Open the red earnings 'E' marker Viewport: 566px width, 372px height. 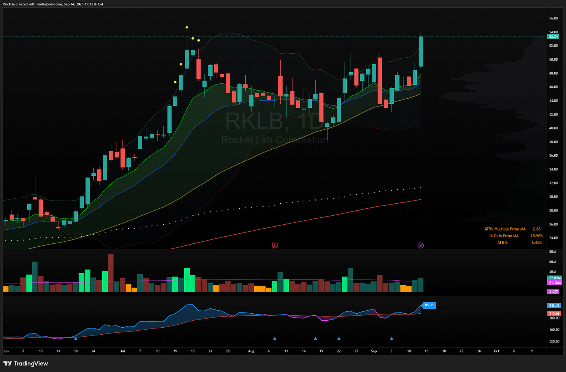(x=275, y=245)
